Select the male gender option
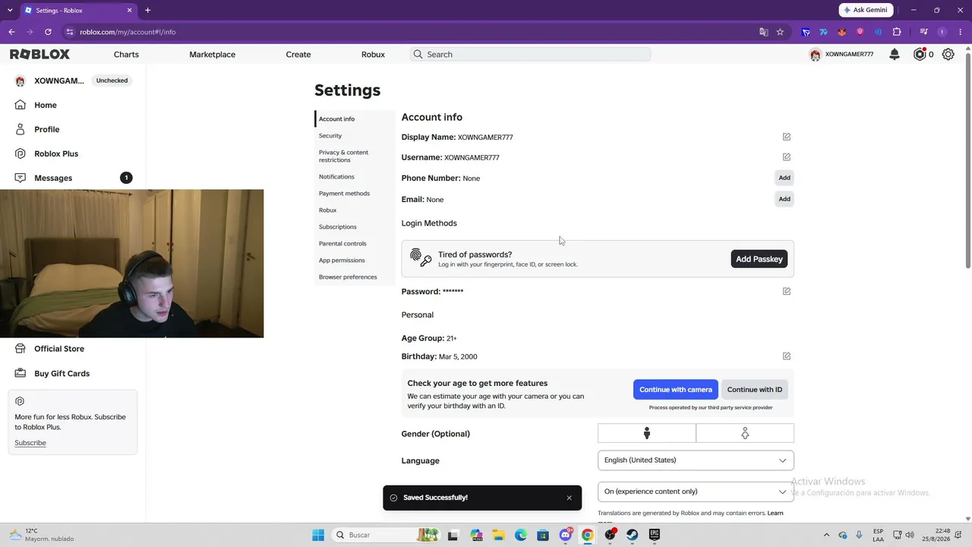 point(647,433)
